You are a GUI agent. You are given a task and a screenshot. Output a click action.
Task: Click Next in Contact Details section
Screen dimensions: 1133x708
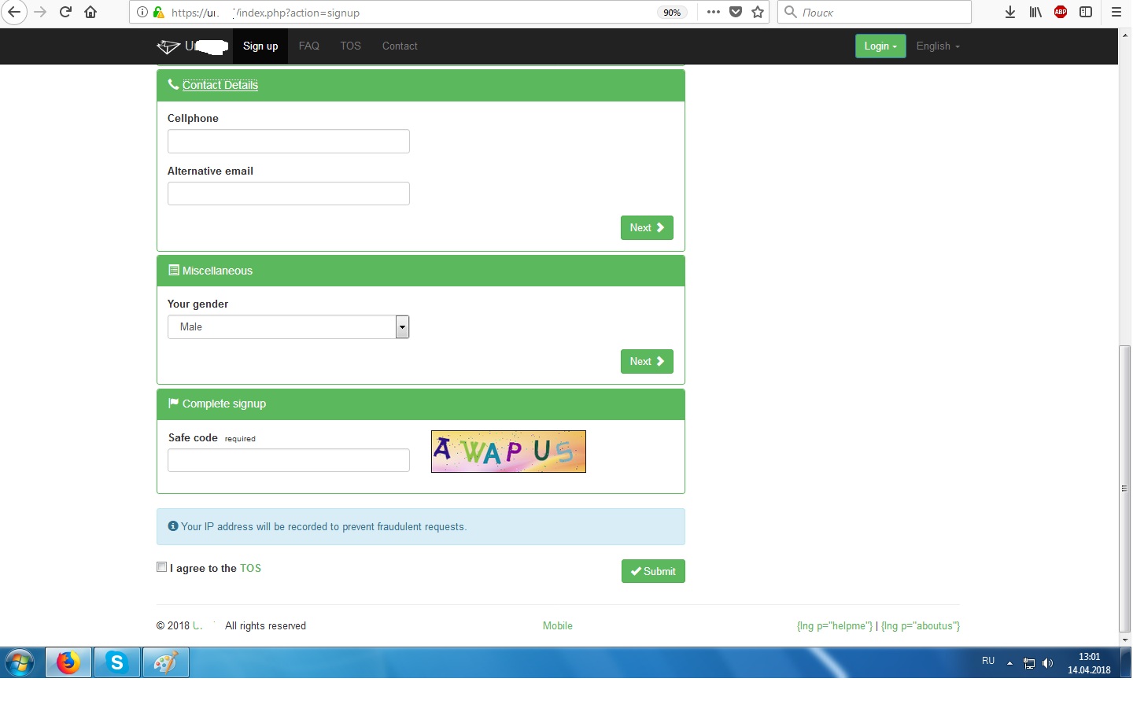tap(647, 228)
